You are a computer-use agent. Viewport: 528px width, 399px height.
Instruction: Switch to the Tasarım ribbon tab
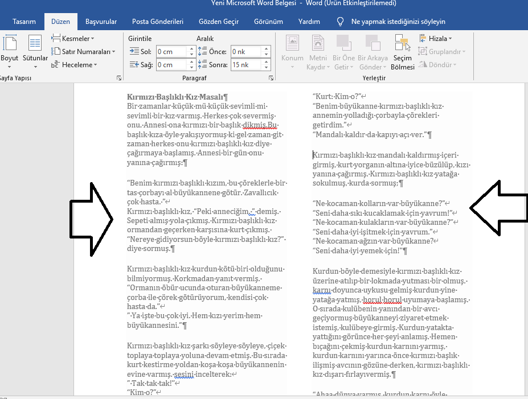tap(24, 21)
